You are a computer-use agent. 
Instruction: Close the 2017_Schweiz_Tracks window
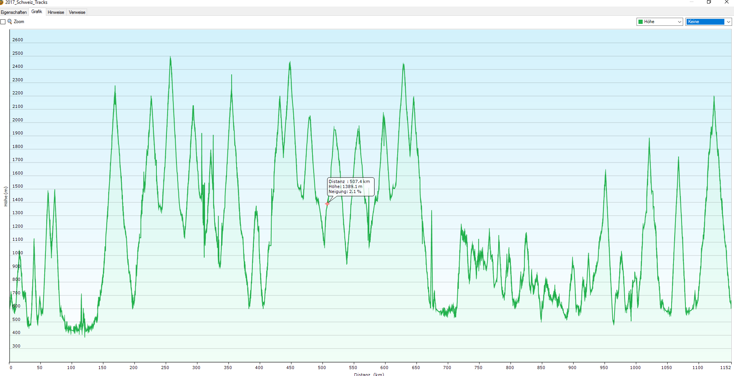(726, 2)
